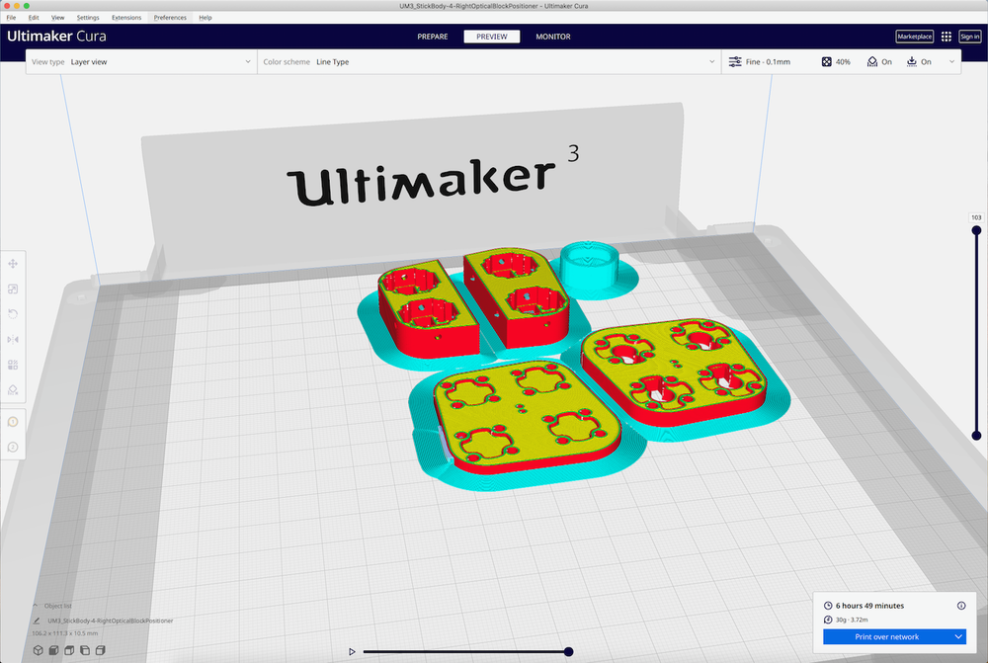Image resolution: width=988 pixels, height=663 pixels.
Task: Click the support On icon
Action: 871,62
